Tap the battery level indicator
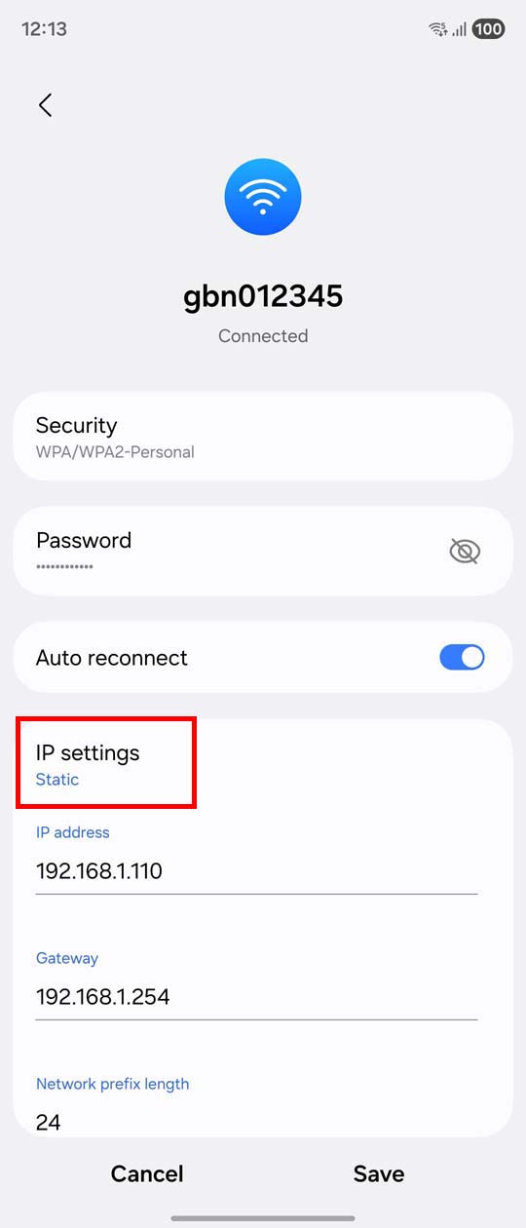 (x=488, y=29)
